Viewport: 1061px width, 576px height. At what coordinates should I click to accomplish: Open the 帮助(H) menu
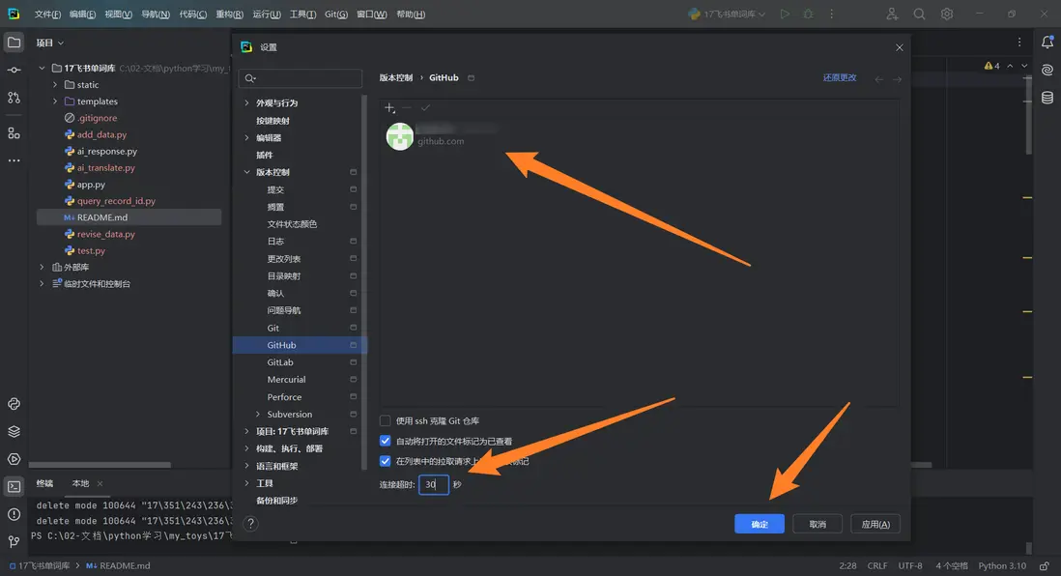click(x=411, y=14)
